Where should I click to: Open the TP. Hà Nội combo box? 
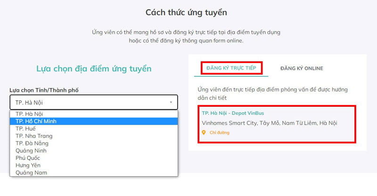(93, 102)
